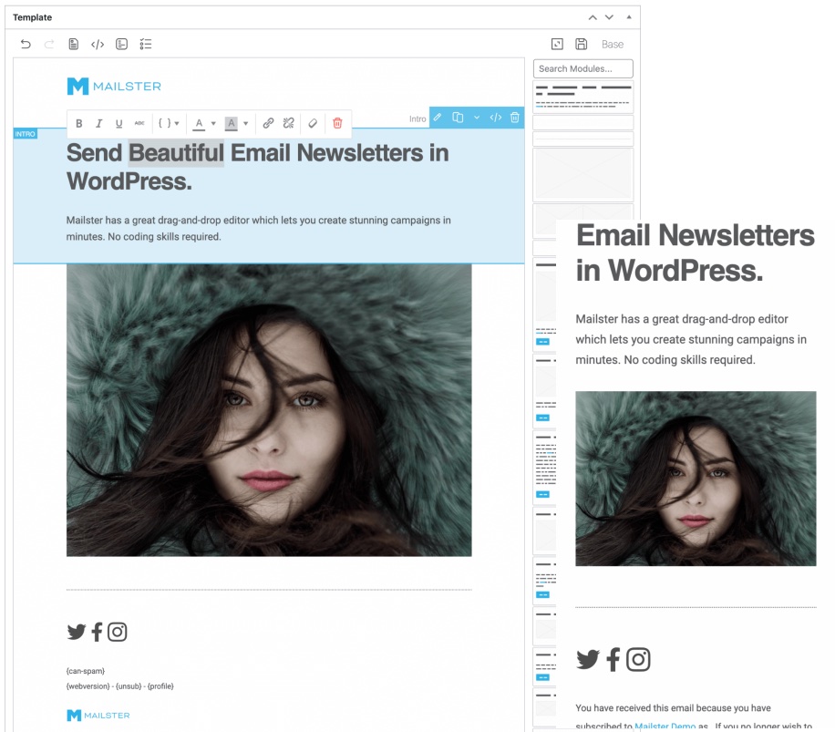Viewport: 835px width, 732px height.
Task: Click the small Mailster logo in the footer
Action: 98,716
